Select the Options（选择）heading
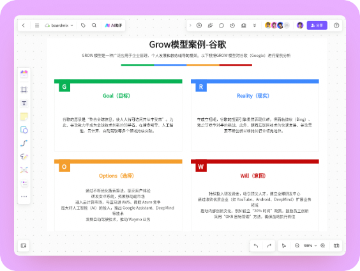This screenshot has height=271, width=360. coord(116,176)
